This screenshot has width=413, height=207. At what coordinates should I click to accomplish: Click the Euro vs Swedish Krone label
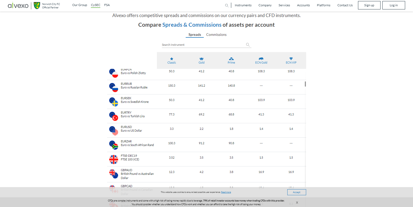point(135,102)
